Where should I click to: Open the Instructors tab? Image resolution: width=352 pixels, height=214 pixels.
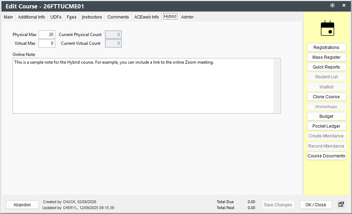[x=92, y=17]
